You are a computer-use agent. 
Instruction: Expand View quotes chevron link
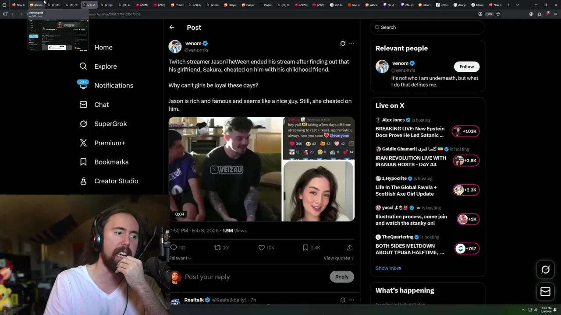tap(338, 258)
